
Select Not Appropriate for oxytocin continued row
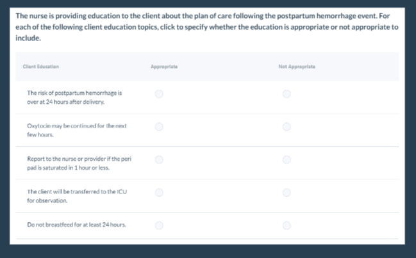coord(287,127)
